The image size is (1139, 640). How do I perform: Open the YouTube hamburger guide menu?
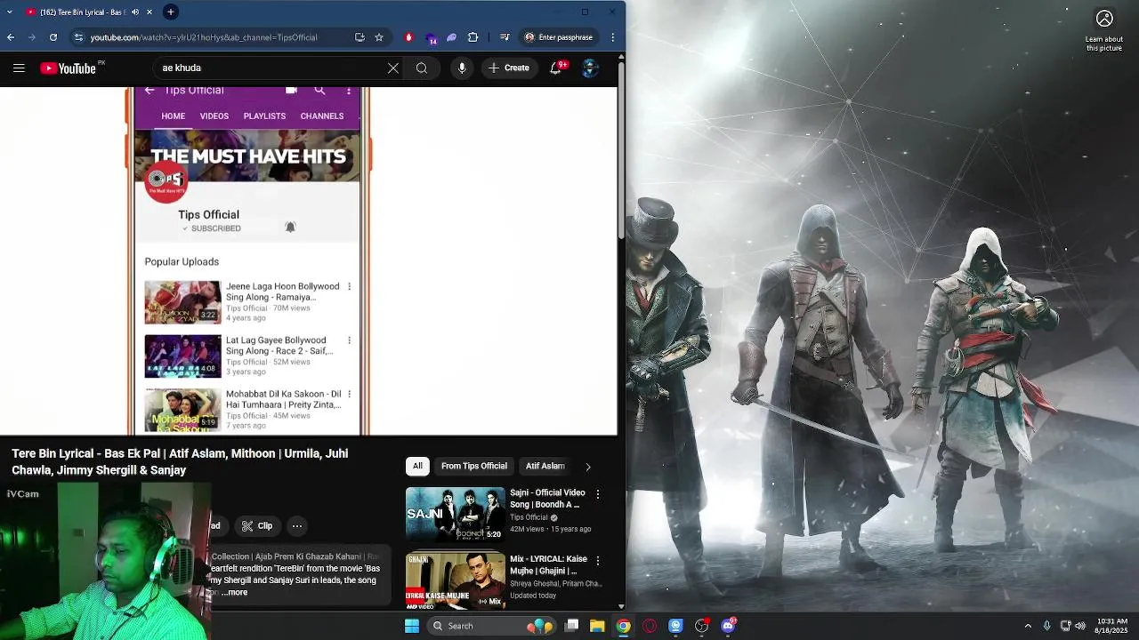pyautogui.click(x=19, y=68)
